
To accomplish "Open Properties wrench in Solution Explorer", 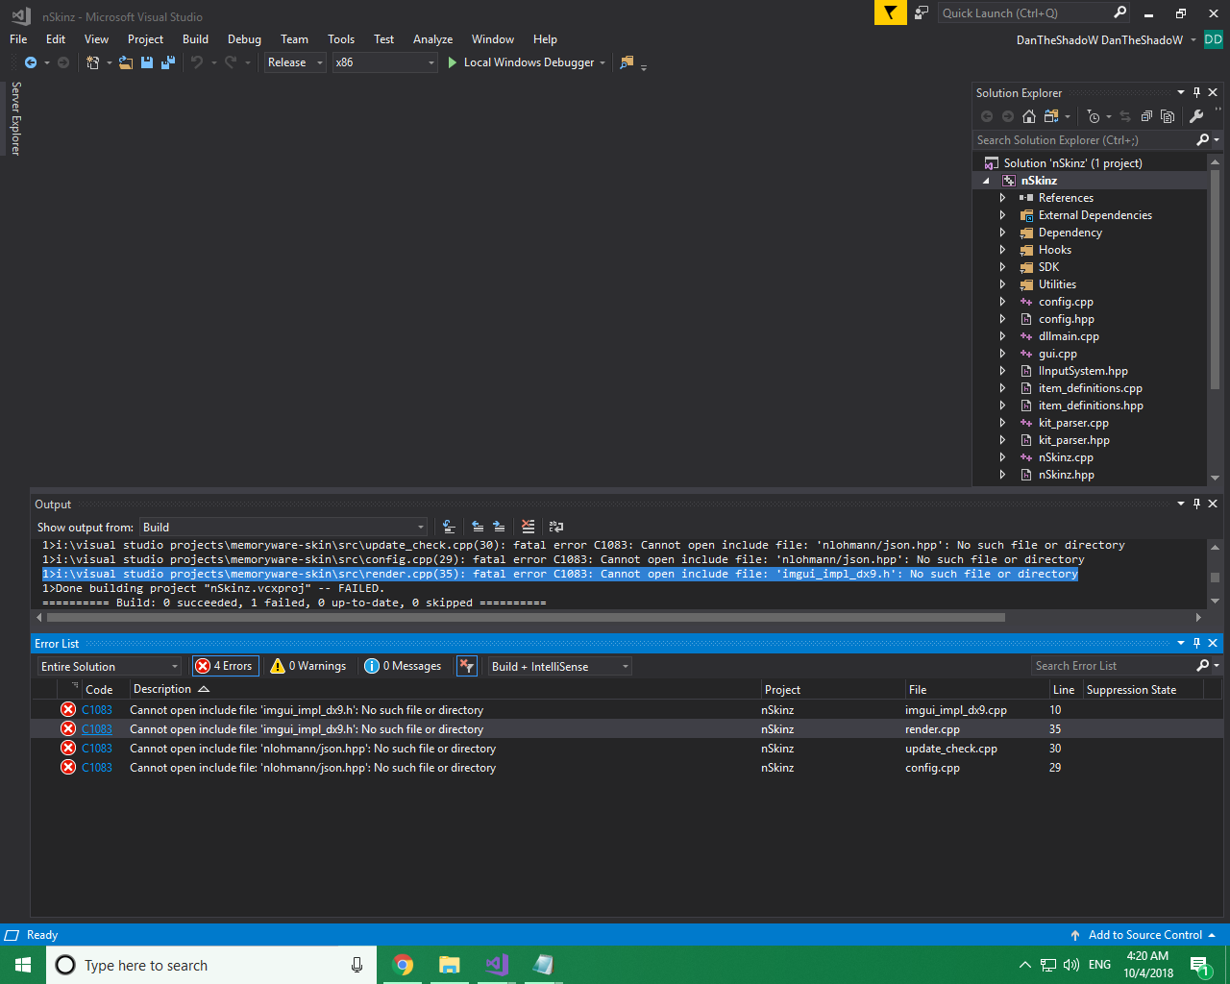I will coord(1196,116).
